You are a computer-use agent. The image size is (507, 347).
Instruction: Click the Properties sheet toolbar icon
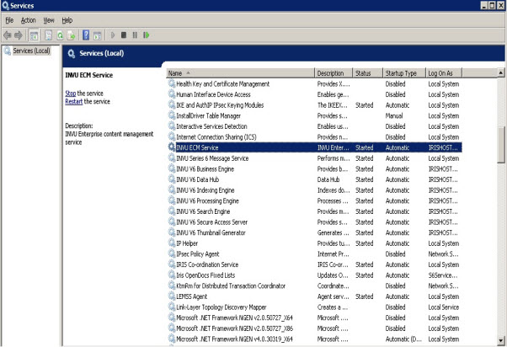(x=49, y=35)
